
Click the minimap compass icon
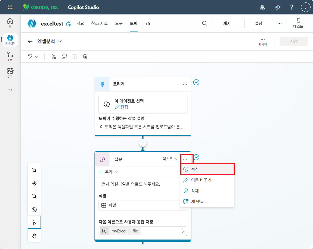(34, 210)
